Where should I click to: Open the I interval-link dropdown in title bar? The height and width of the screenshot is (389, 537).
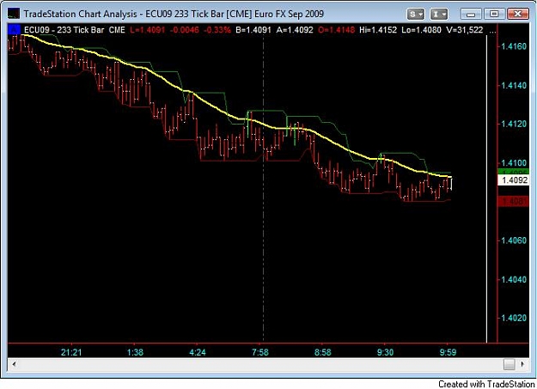click(x=439, y=14)
